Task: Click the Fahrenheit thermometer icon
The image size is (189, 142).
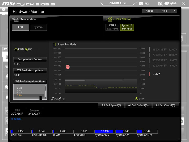Action: pyautogui.click(x=60, y=99)
